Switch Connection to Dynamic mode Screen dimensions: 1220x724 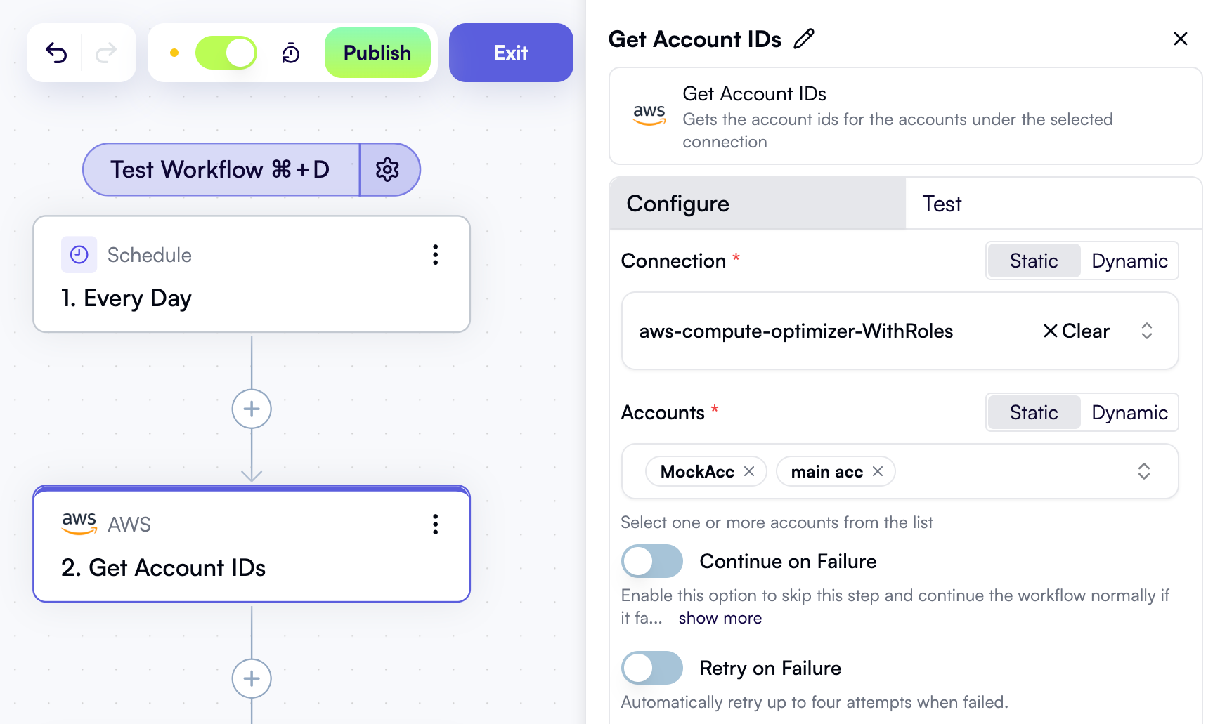(1129, 261)
